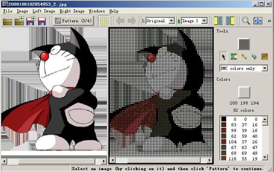The width and height of the screenshot is (274, 172).
Task: Click the plain save floppy icon
Action: pyautogui.click(x=42, y=21)
